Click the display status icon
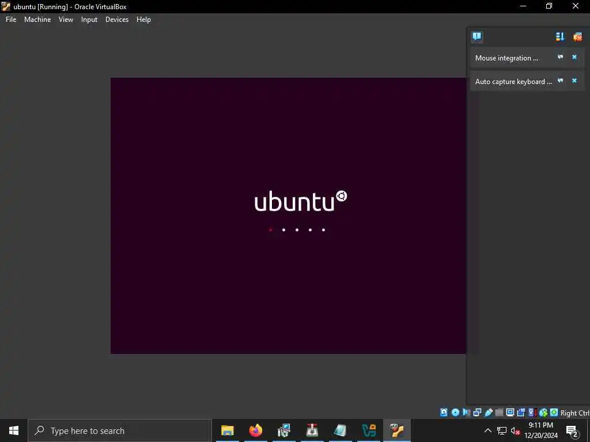Viewport: 590px width, 442px height. [x=510, y=413]
